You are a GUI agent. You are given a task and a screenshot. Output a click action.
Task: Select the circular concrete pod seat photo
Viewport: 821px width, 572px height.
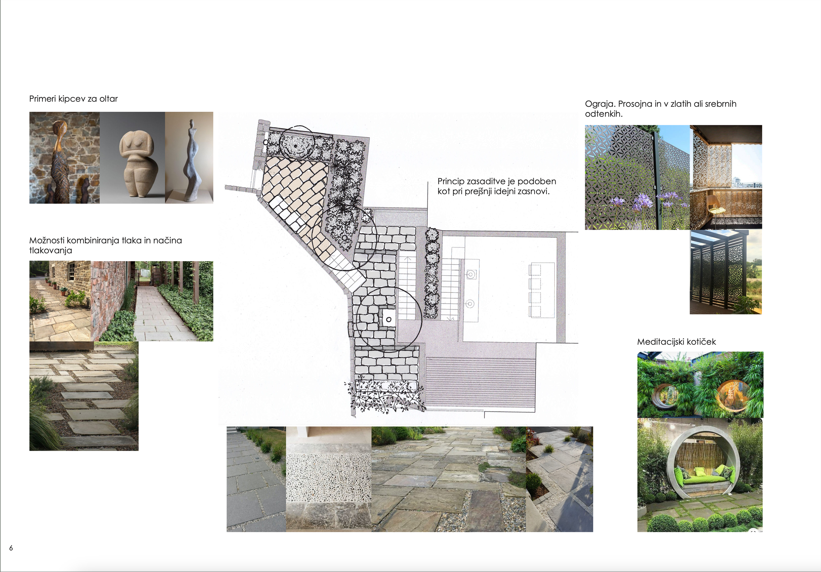pos(700,475)
